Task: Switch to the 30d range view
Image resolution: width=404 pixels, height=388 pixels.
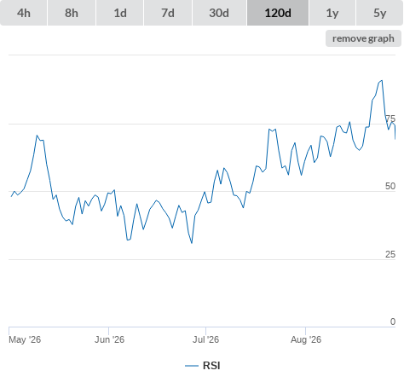Action: coord(219,13)
